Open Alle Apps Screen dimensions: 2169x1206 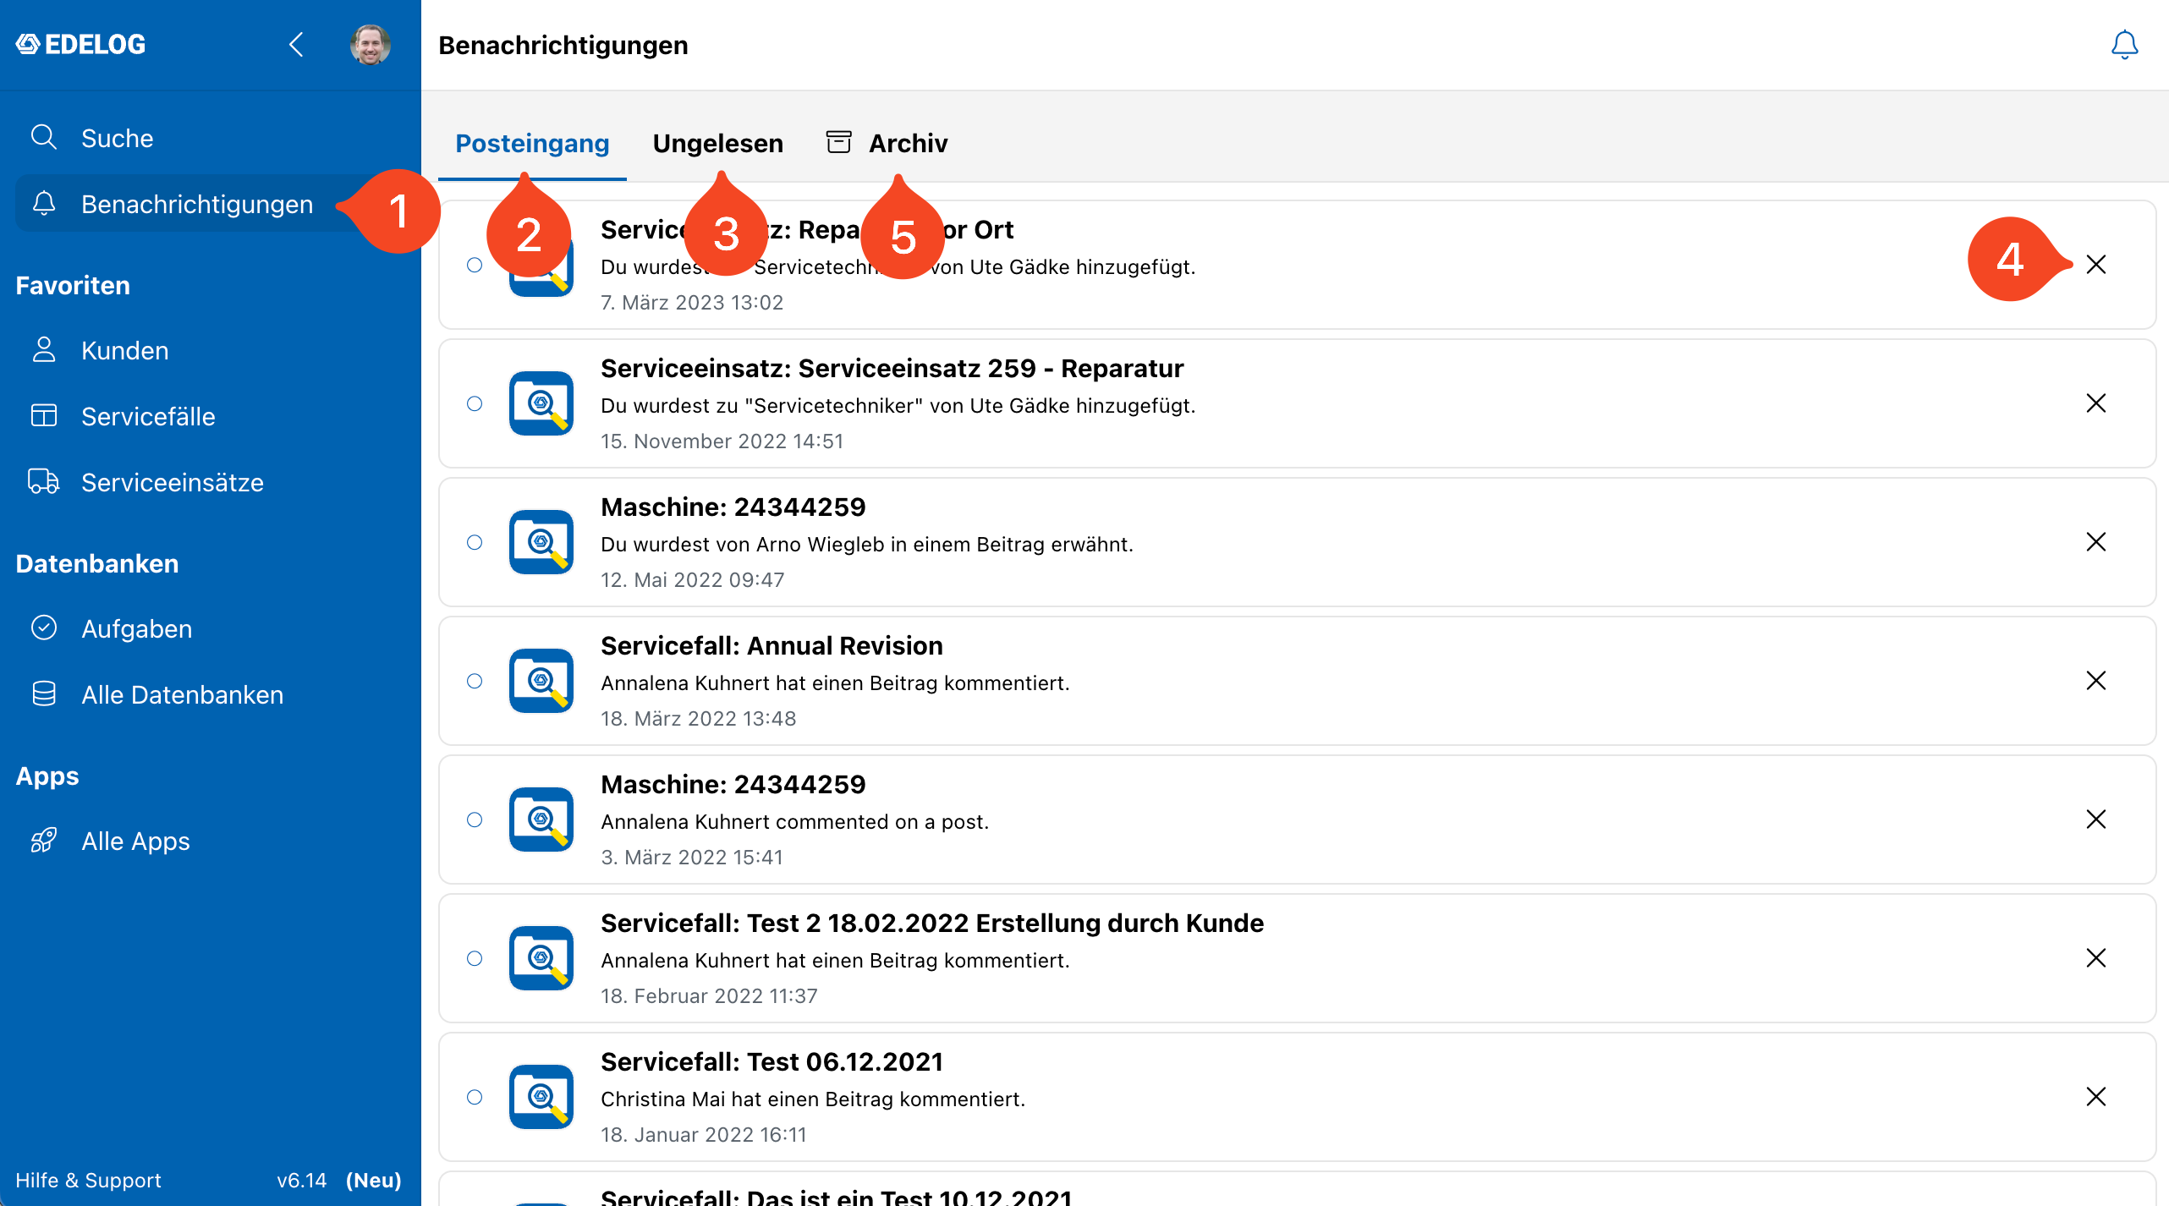click(211, 841)
